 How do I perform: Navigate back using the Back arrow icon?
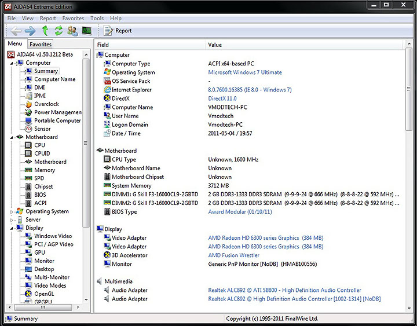point(16,31)
